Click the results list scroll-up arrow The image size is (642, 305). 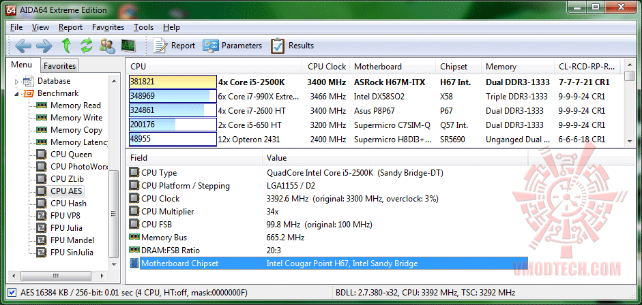tap(630, 65)
